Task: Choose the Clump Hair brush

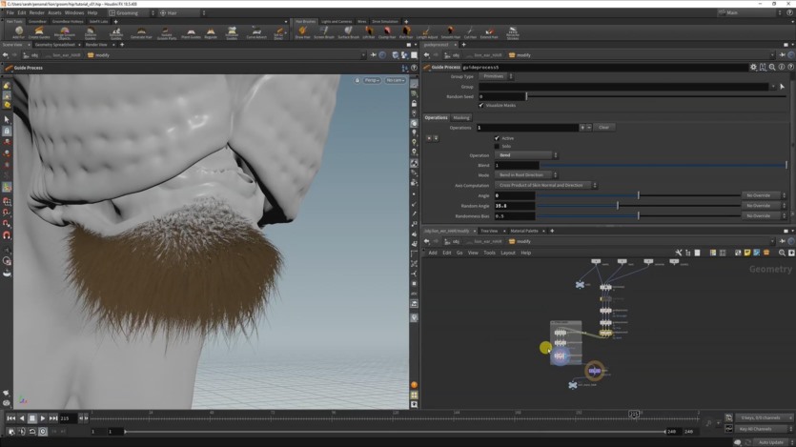Action: click(x=387, y=32)
